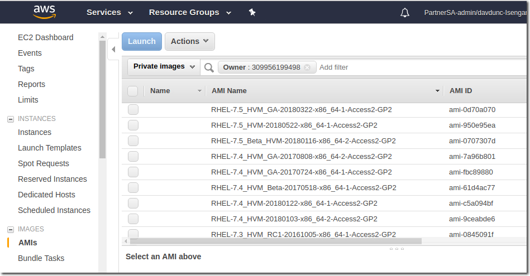The width and height of the screenshot is (530, 276).
Task: Click the Owner : 309956199498 filter chip
Action: (267, 67)
